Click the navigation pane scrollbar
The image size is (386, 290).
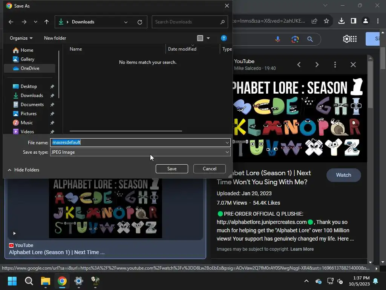pyautogui.click(x=59, y=74)
